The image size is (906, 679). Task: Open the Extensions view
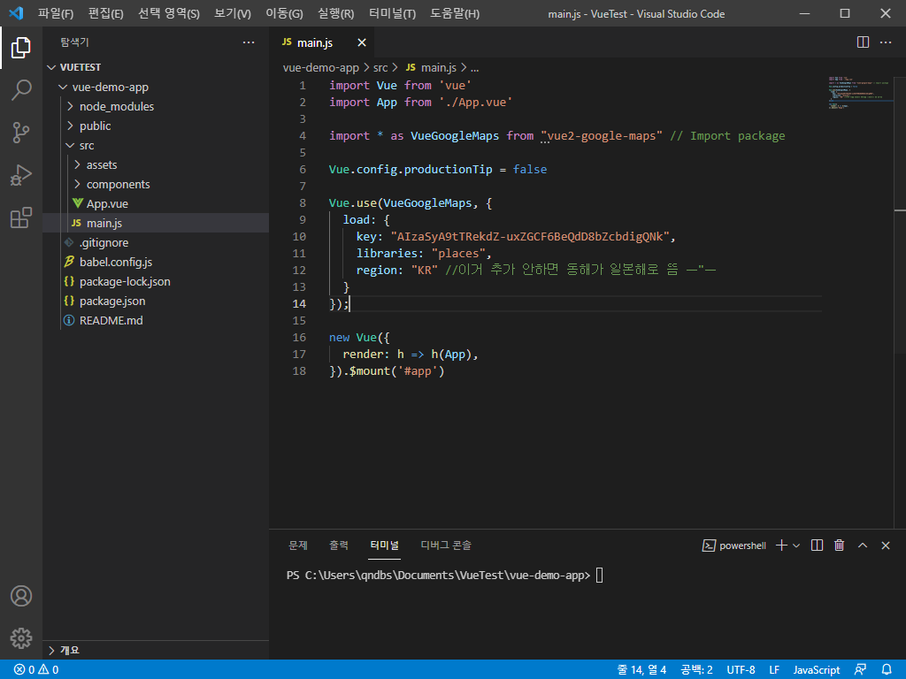(21, 217)
